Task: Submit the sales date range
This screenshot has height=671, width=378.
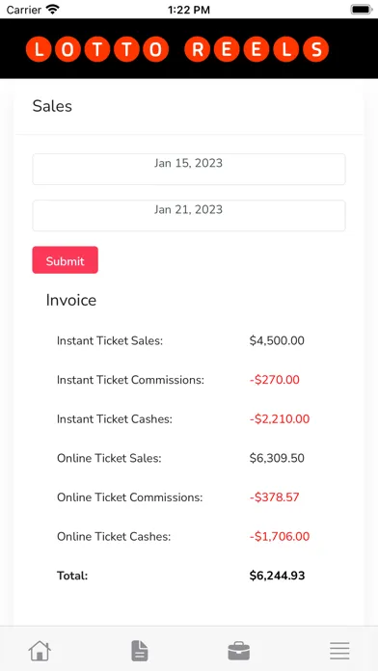Action: click(65, 259)
